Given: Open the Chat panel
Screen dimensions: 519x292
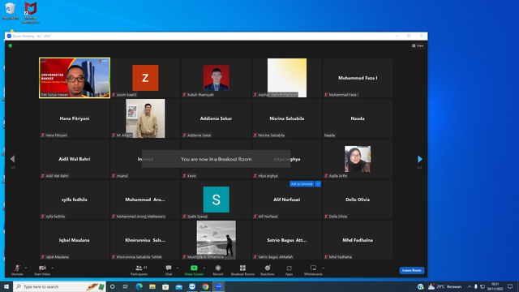Looking at the screenshot, I should coord(169,270).
